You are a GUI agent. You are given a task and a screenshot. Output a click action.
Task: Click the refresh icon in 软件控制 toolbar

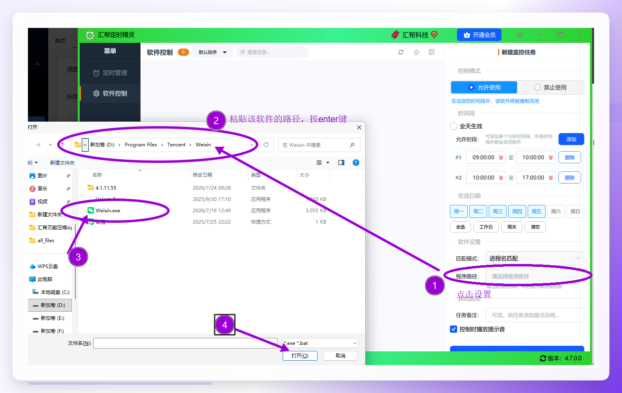401,52
